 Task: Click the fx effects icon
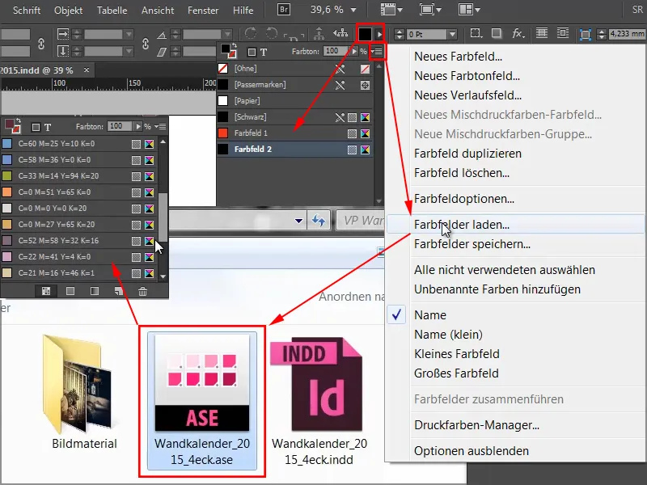tap(518, 33)
